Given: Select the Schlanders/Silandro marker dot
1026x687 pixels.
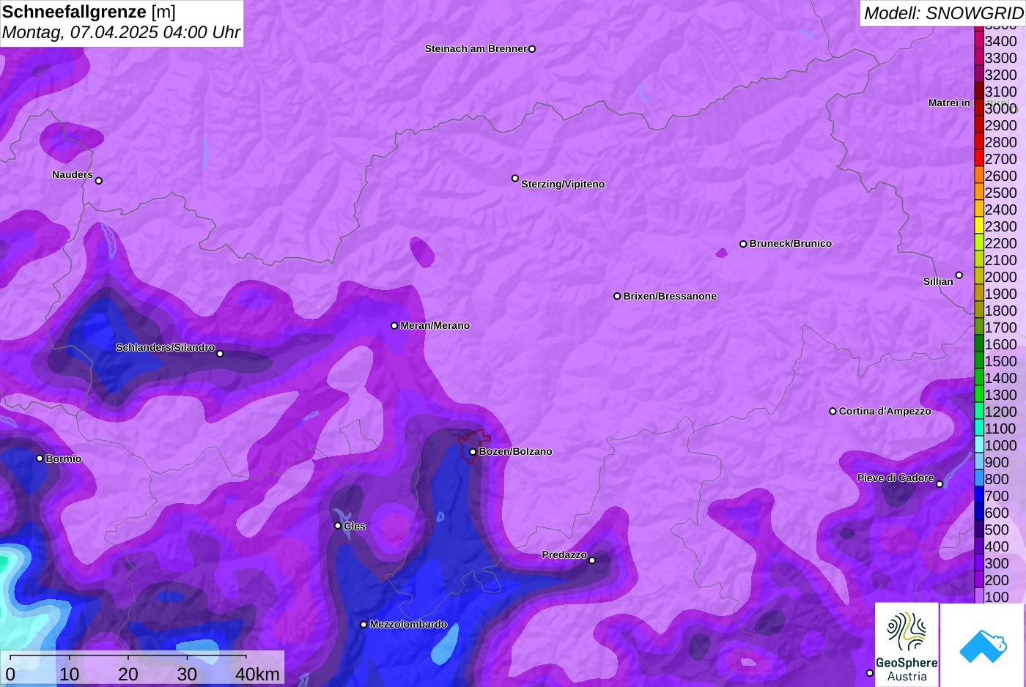Looking at the screenshot, I should (x=220, y=354).
